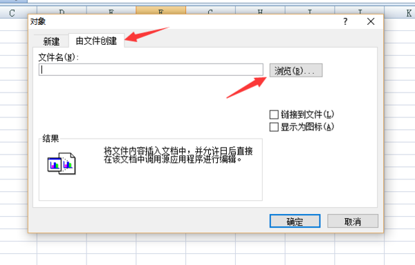Confirm with the 确定 button
The image size is (415, 265).
pyautogui.click(x=295, y=221)
